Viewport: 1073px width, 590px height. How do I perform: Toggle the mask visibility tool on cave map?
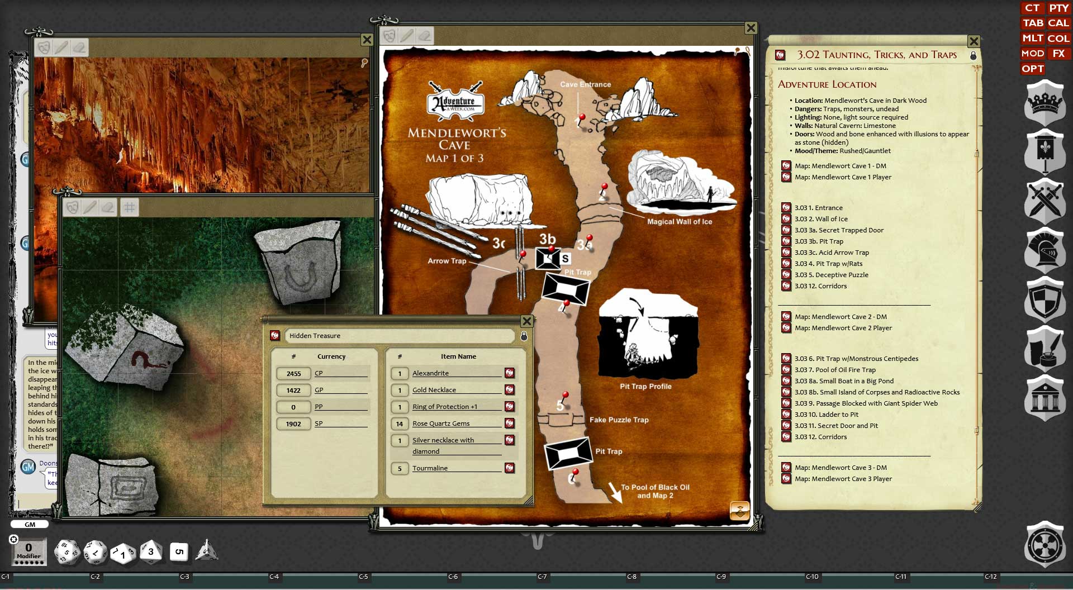pyautogui.click(x=389, y=36)
